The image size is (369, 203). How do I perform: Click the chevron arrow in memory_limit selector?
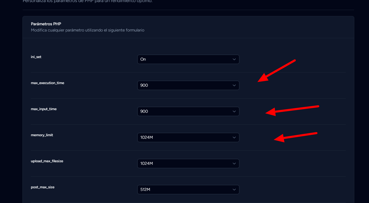(234, 137)
